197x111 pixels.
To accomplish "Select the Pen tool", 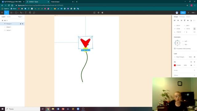I will [x=21, y=13].
